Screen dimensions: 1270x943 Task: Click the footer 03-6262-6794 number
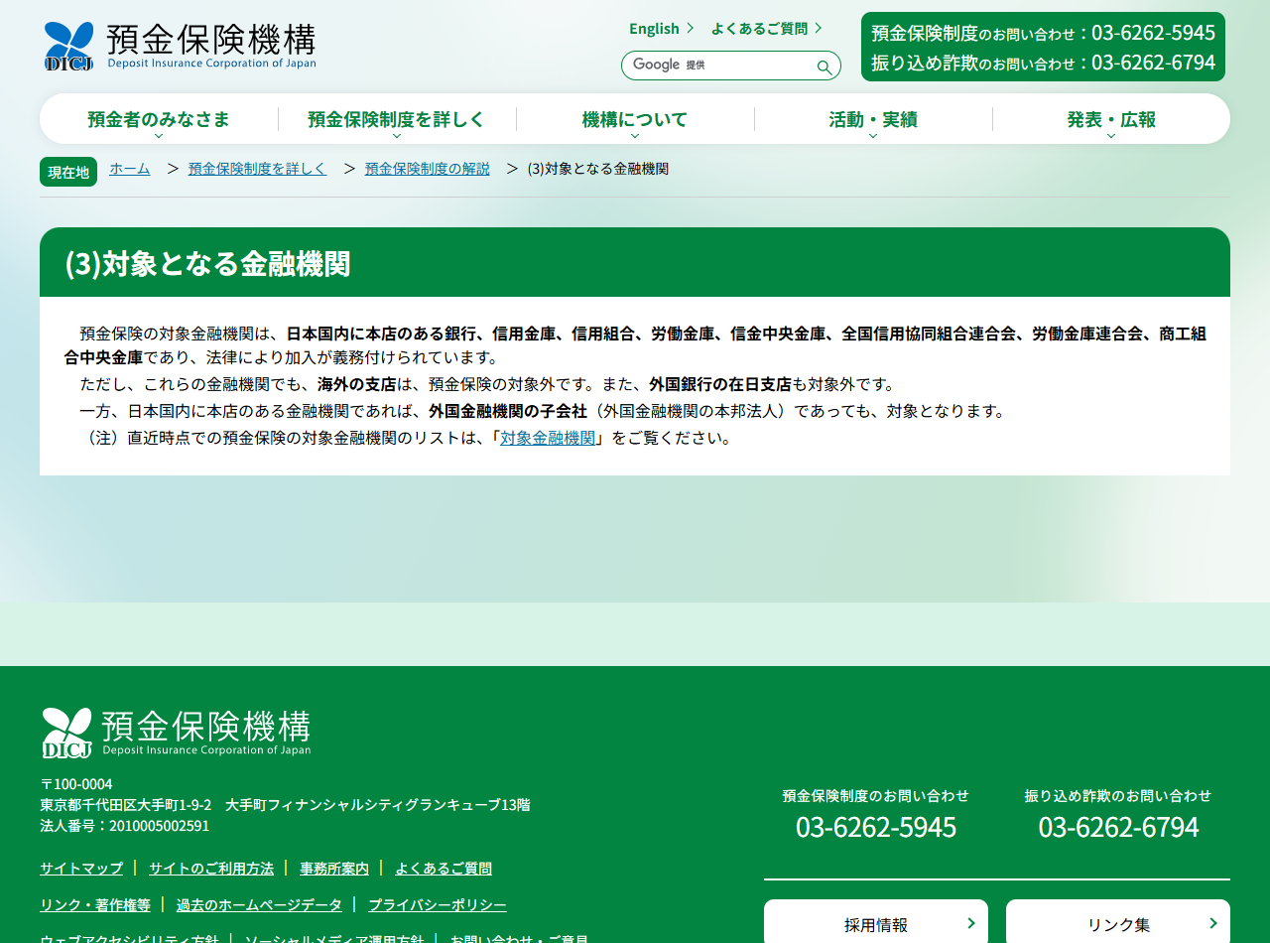1118,827
